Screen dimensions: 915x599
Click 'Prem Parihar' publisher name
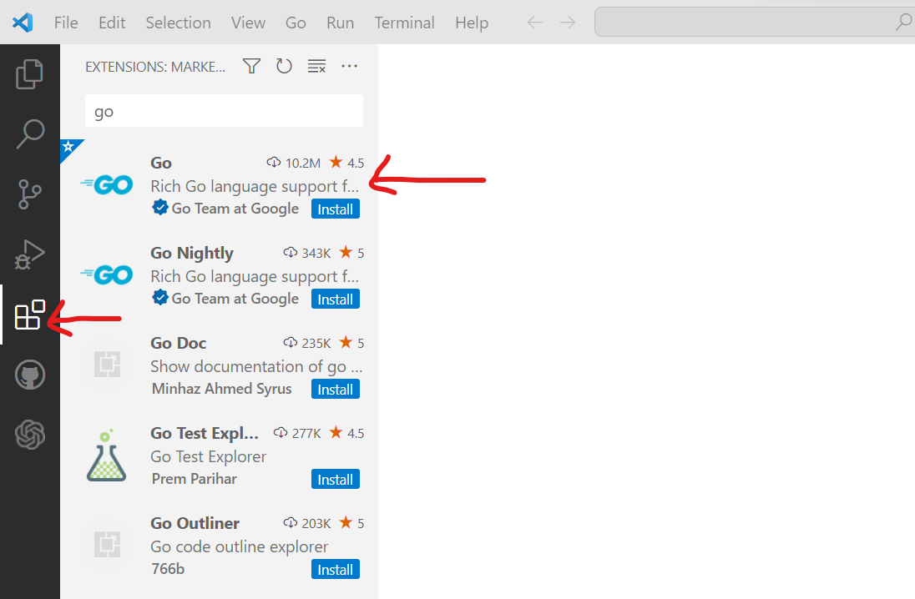click(x=195, y=479)
